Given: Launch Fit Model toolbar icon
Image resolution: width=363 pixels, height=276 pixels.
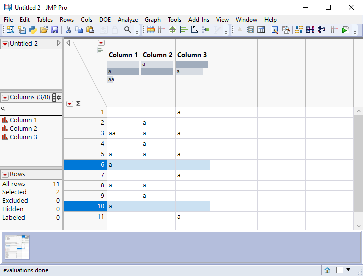Looking at the screenshot, I should (206, 30).
